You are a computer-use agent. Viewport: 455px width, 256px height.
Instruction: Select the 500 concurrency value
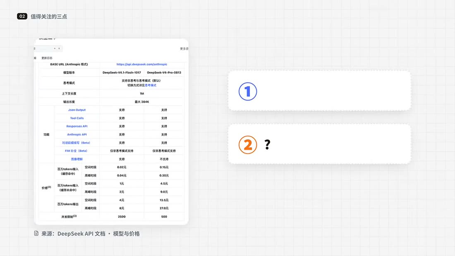point(164,217)
